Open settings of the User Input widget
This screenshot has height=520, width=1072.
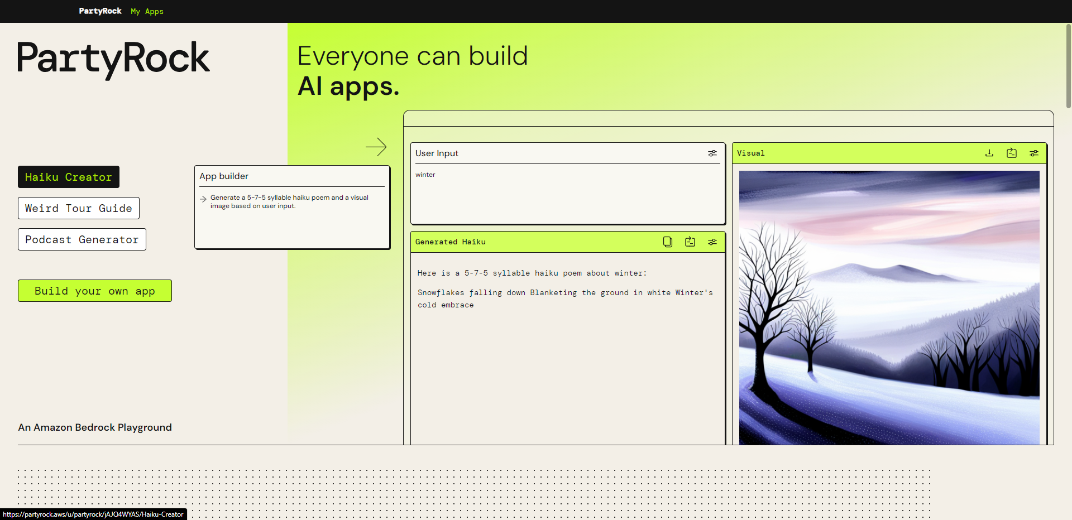(x=712, y=153)
